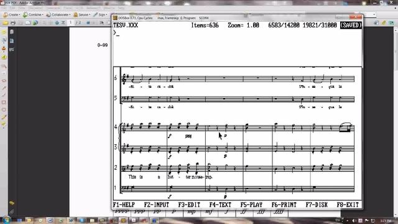Open the Sign dropdown in Acrobat
Screen dimensions: 398x224
pos(100,15)
